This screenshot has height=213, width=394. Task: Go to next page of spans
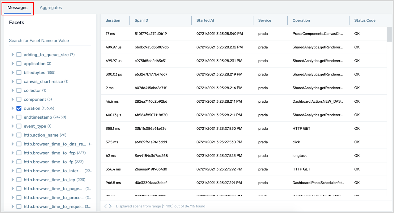pos(111,206)
